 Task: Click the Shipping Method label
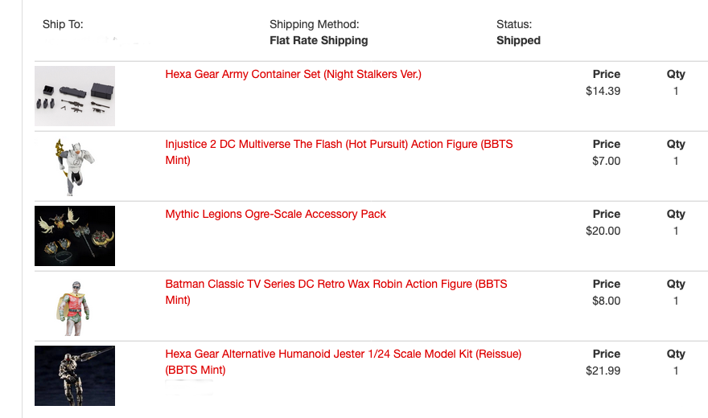314,24
